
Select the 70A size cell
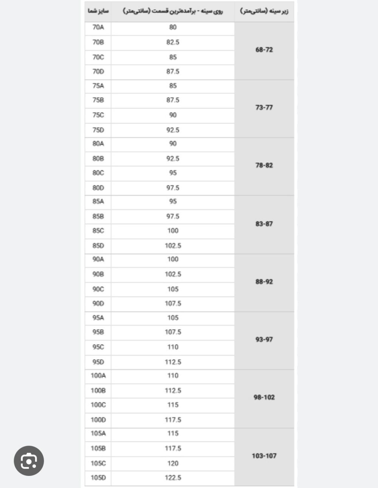tap(98, 28)
